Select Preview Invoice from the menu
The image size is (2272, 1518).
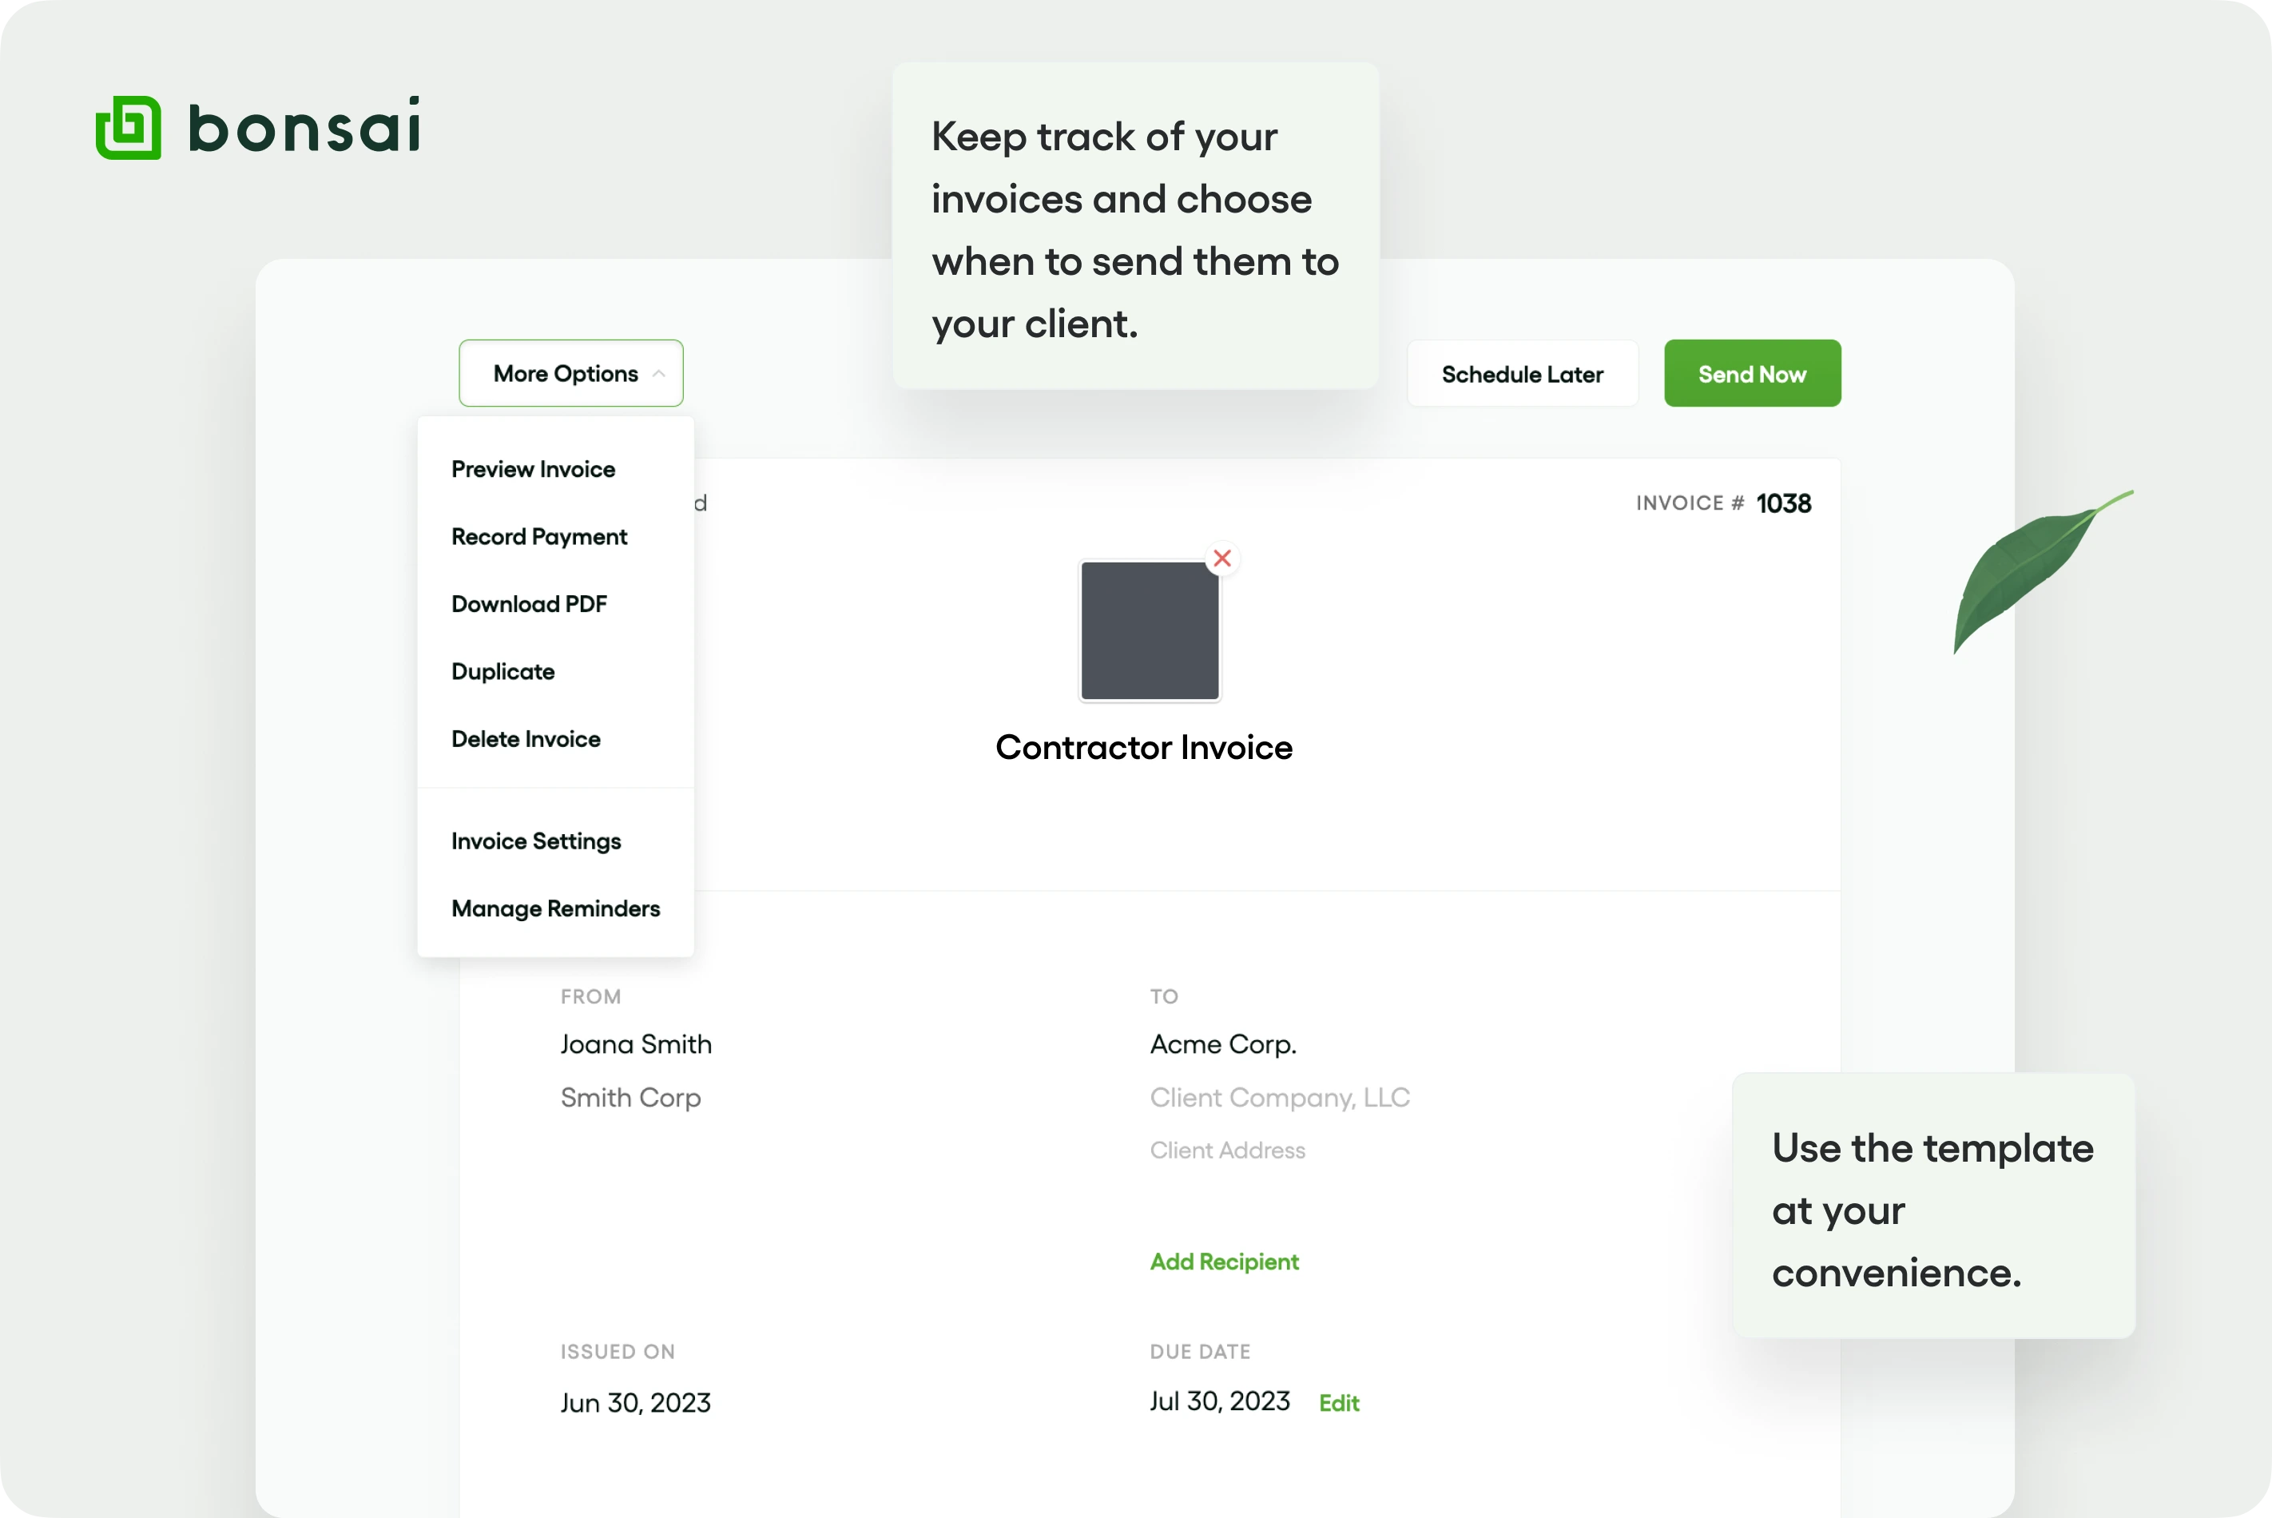(x=532, y=470)
